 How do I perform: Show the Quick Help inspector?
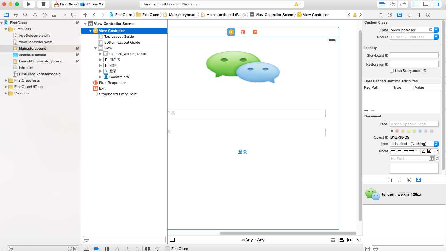point(390,15)
